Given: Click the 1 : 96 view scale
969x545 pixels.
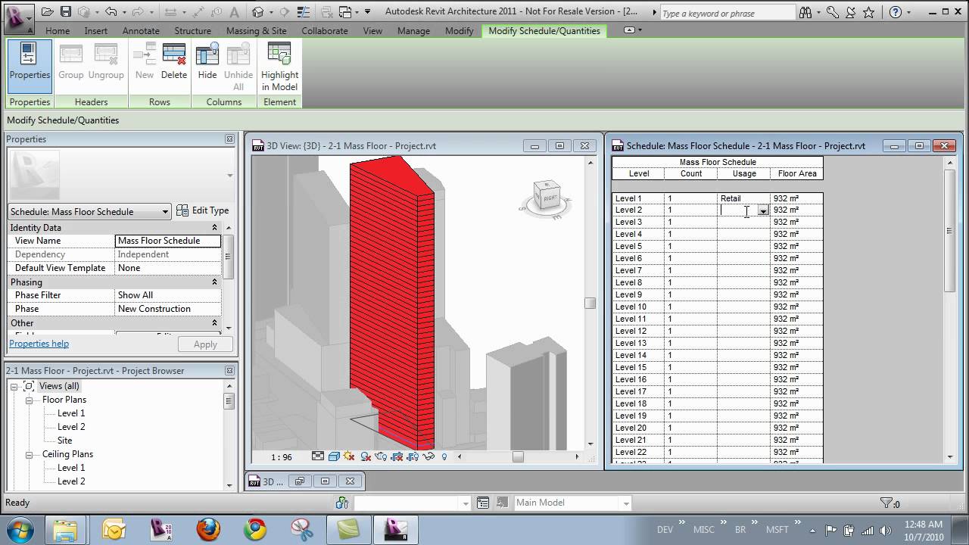Looking at the screenshot, I should [282, 457].
